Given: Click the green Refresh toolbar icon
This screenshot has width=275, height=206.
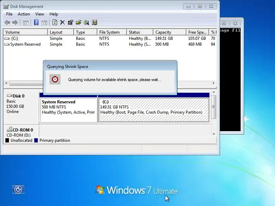Looking at the screenshot, I should [55, 22].
